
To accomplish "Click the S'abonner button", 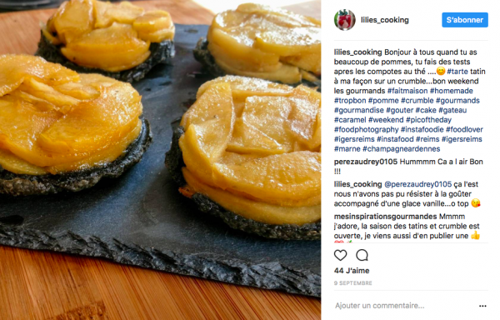I will 465,20.
